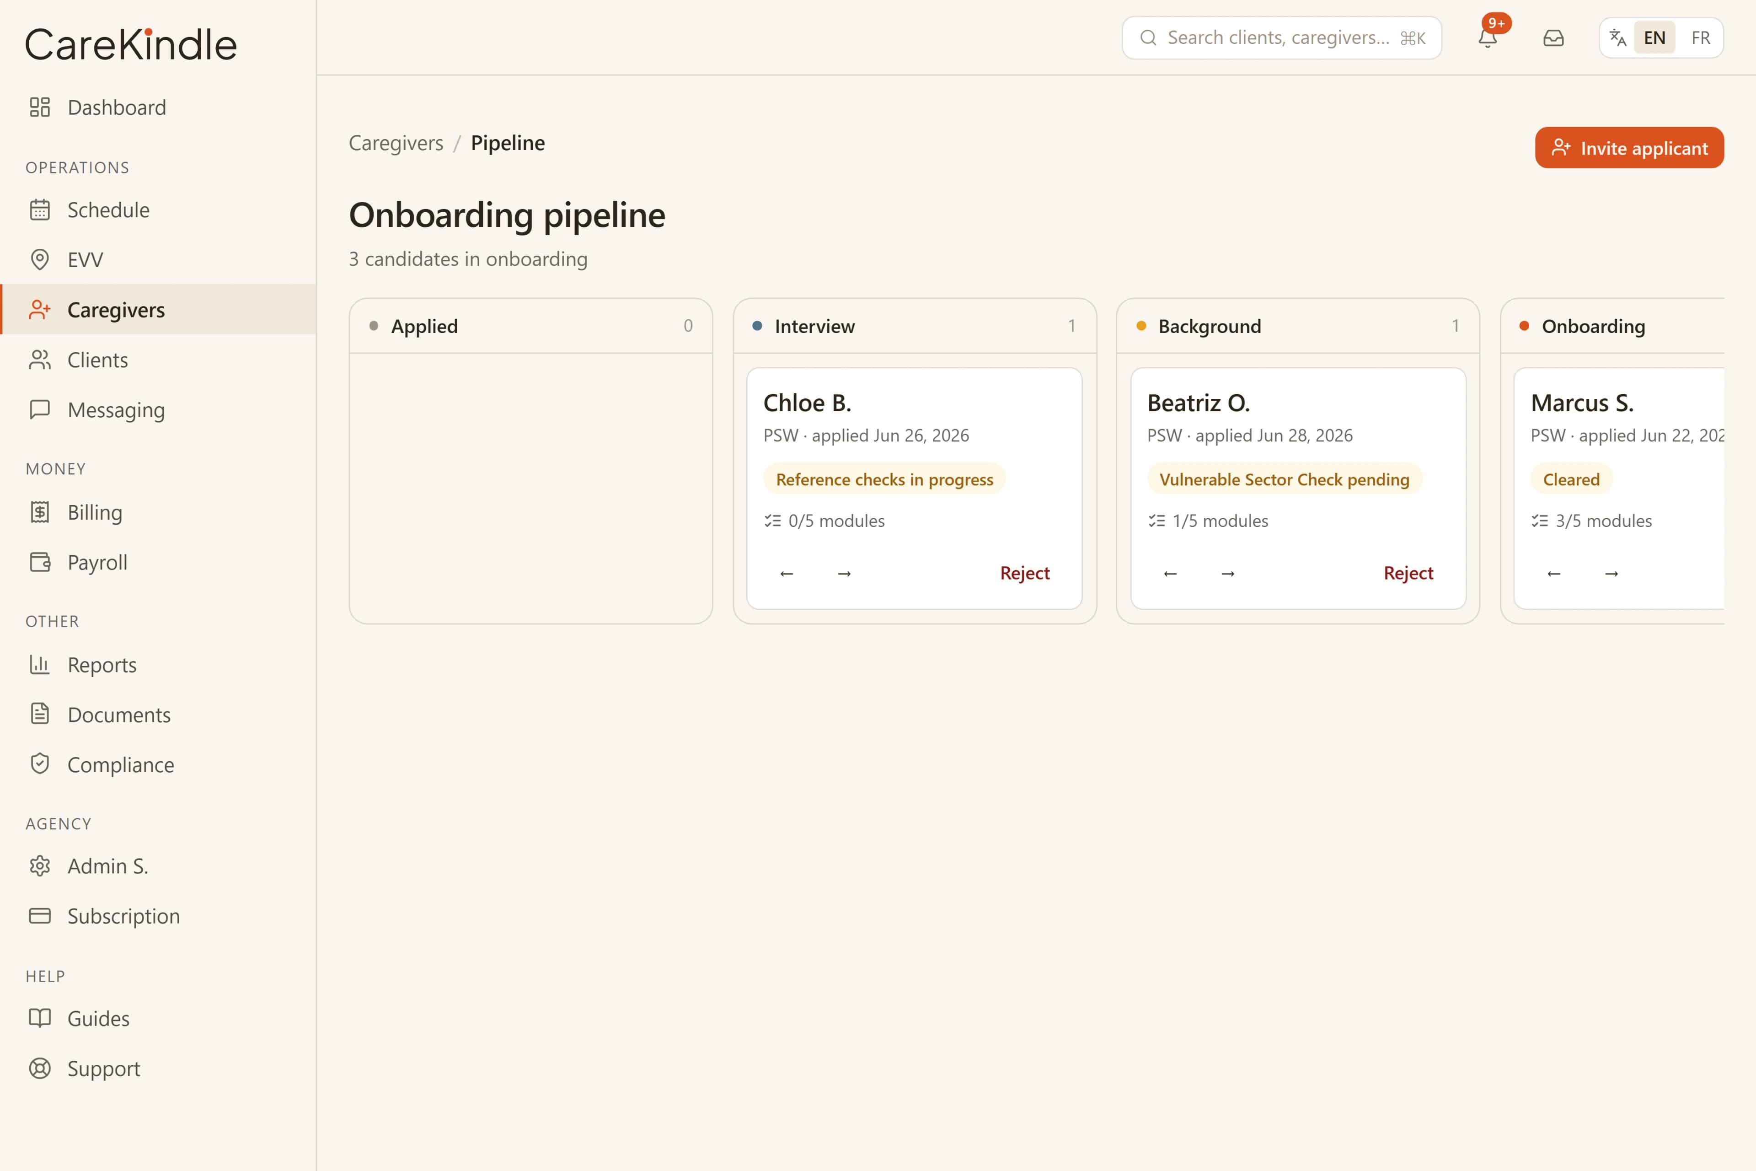The width and height of the screenshot is (1756, 1171).
Task: Follow the Caregivers breadcrumb link
Action: [x=396, y=143]
